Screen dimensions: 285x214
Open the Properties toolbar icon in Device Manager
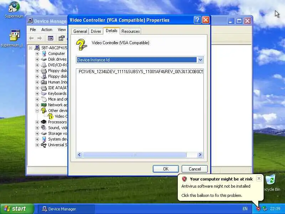click(61, 38)
